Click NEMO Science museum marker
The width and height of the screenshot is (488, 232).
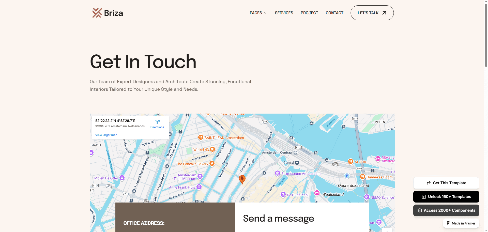point(367,197)
